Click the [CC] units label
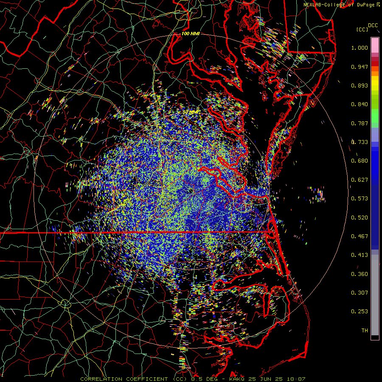Viewport: 382px width, 382px height. 362,29
